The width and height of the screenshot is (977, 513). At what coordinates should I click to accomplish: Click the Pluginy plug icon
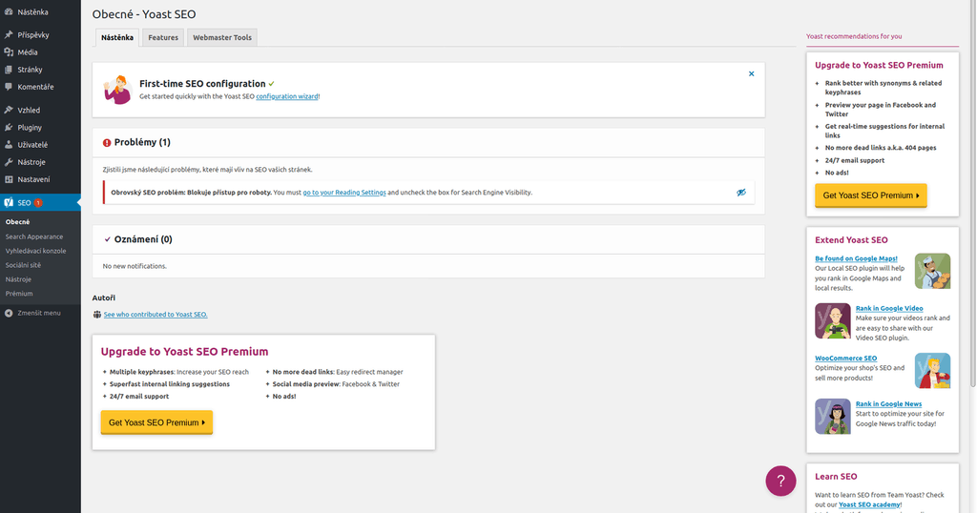[x=9, y=127]
